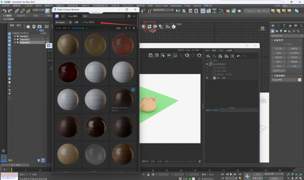Start interactive render teapot with play arrow
The image size is (304, 180).
[187, 55]
